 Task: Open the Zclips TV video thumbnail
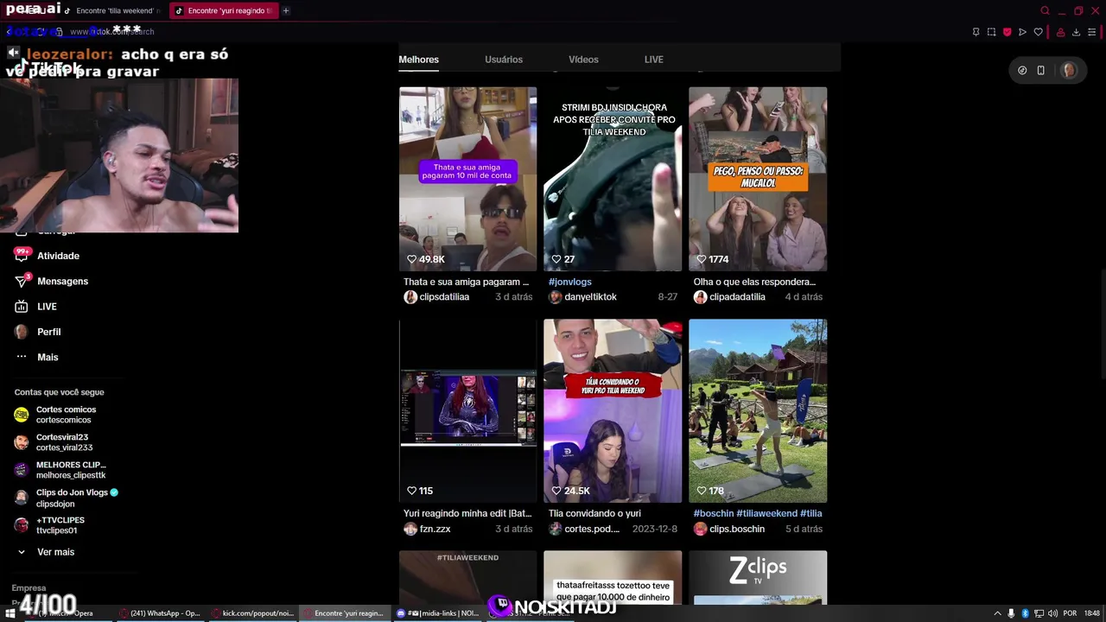[x=758, y=577]
